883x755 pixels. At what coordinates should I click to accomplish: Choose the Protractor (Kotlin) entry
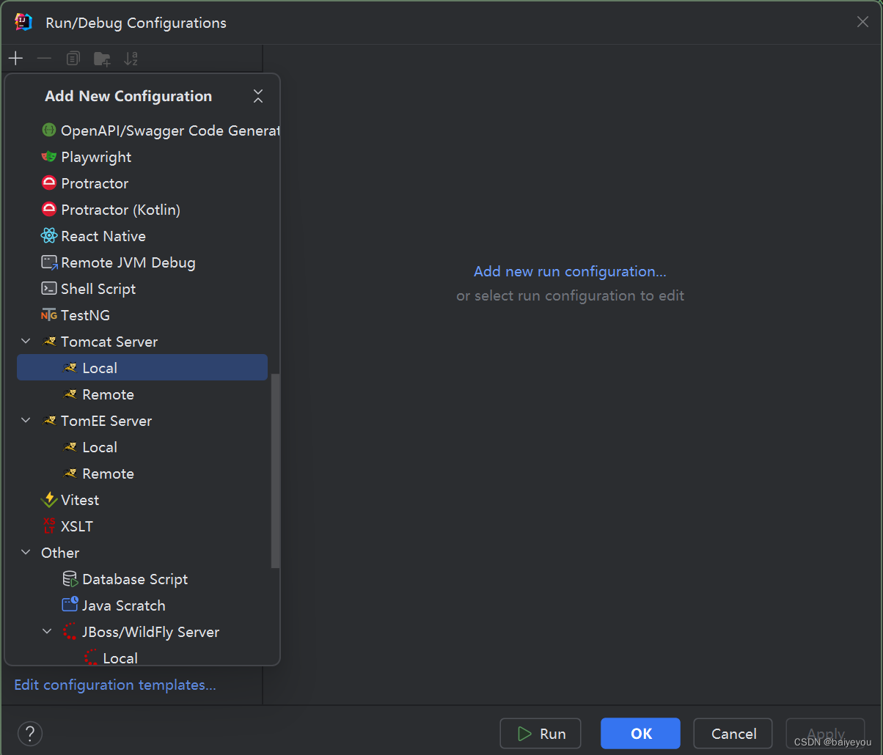[142, 210]
